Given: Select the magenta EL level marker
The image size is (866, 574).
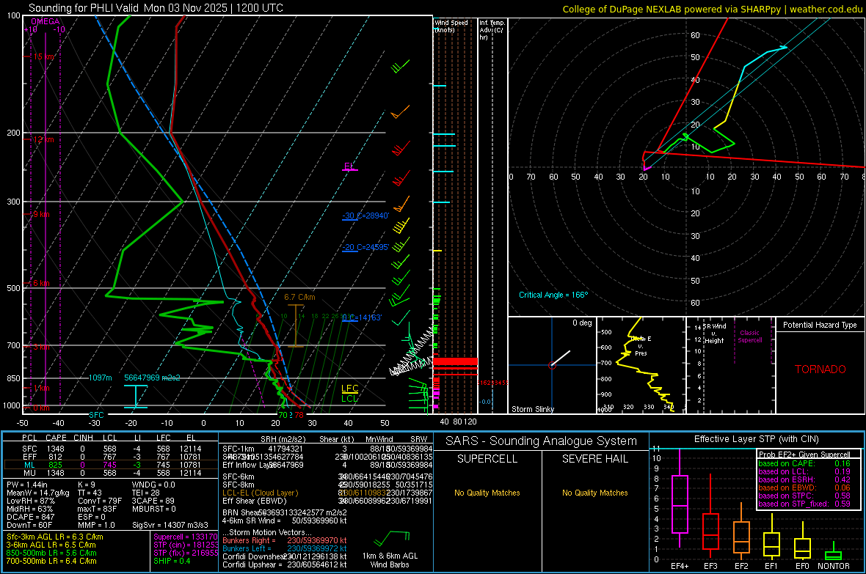Looking at the screenshot, I should point(349,166).
